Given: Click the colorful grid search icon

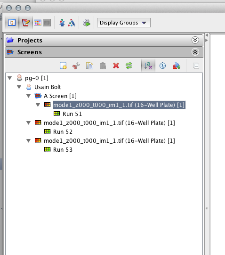Looking at the screenshot, I should click(x=38, y=23).
